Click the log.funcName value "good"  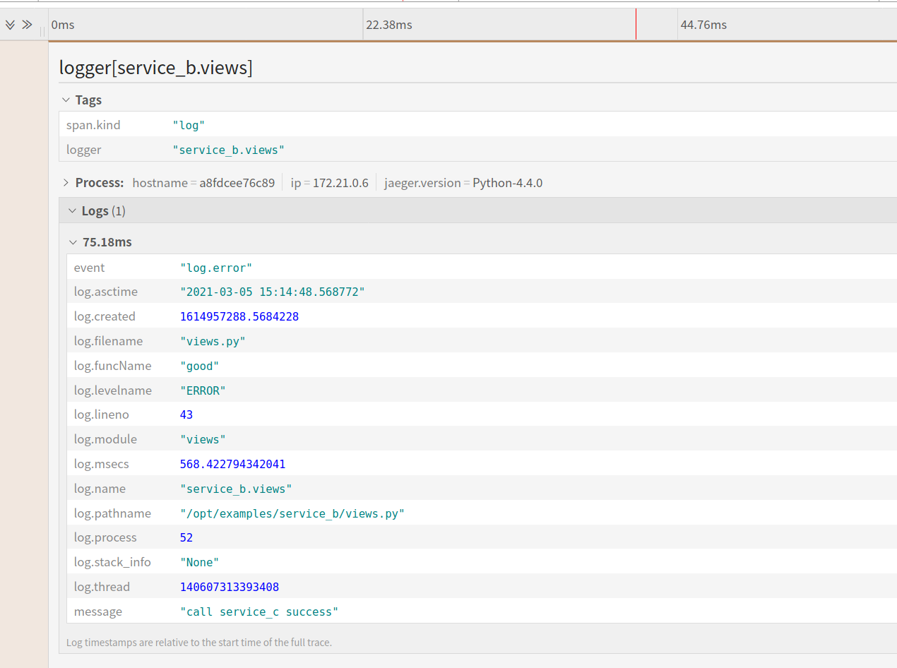tap(200, 366)
